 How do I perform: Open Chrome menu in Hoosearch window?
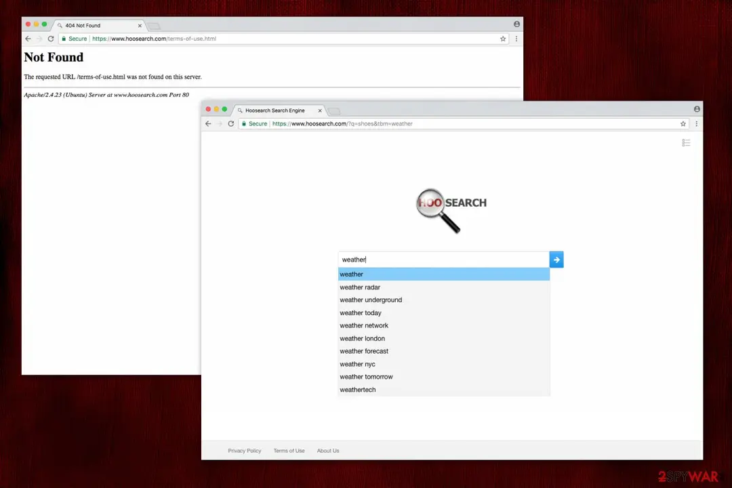(697, 124)
